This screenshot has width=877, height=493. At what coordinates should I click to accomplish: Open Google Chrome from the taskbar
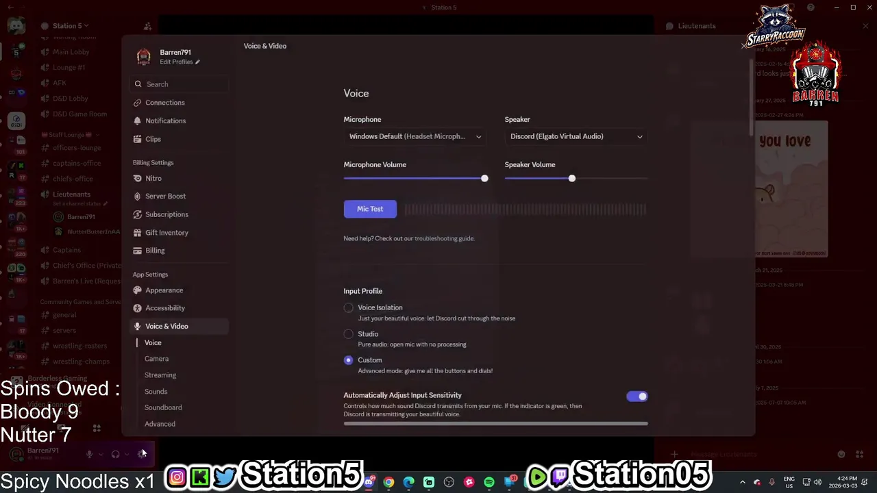[388, 482]
